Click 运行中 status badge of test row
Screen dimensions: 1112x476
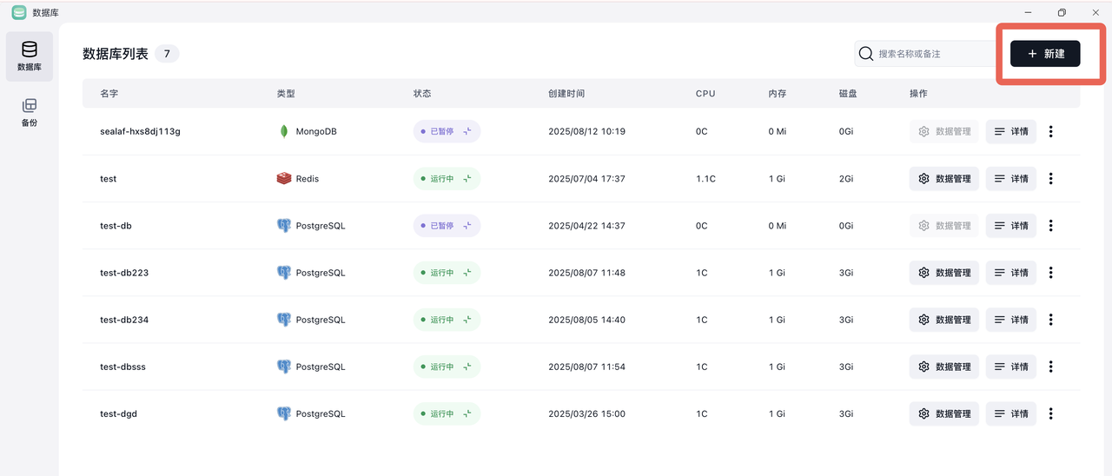click(447, 178)
